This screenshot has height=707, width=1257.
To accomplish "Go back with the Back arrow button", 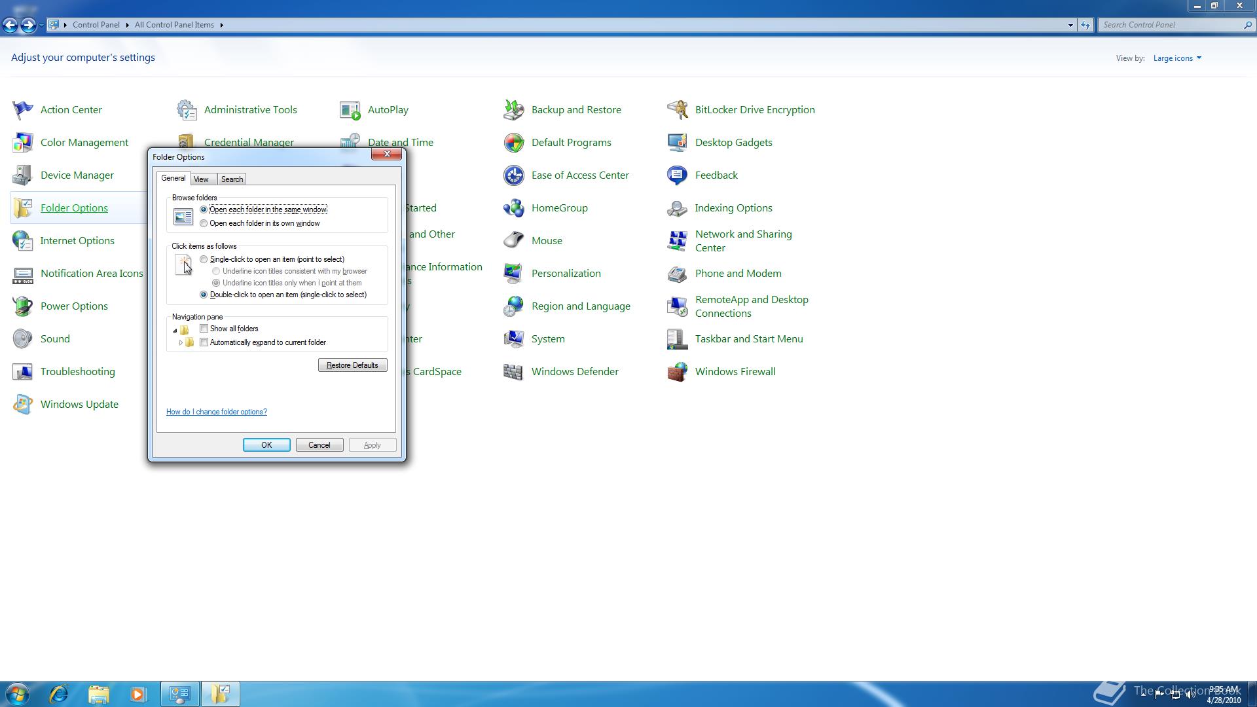I will [x=10, y=25].
